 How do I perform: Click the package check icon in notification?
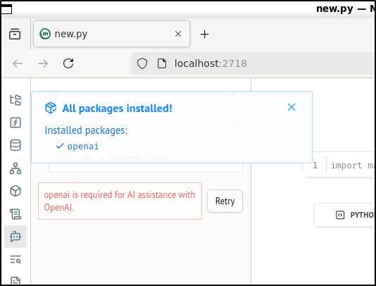51,108
